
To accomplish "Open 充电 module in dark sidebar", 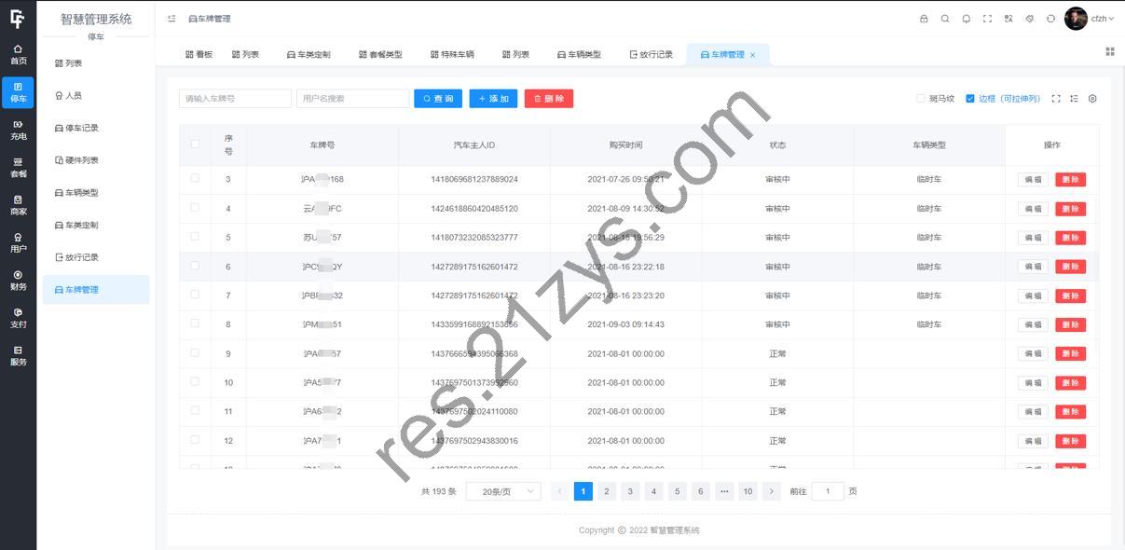I will pyautogui.click(x=18, y=130).
